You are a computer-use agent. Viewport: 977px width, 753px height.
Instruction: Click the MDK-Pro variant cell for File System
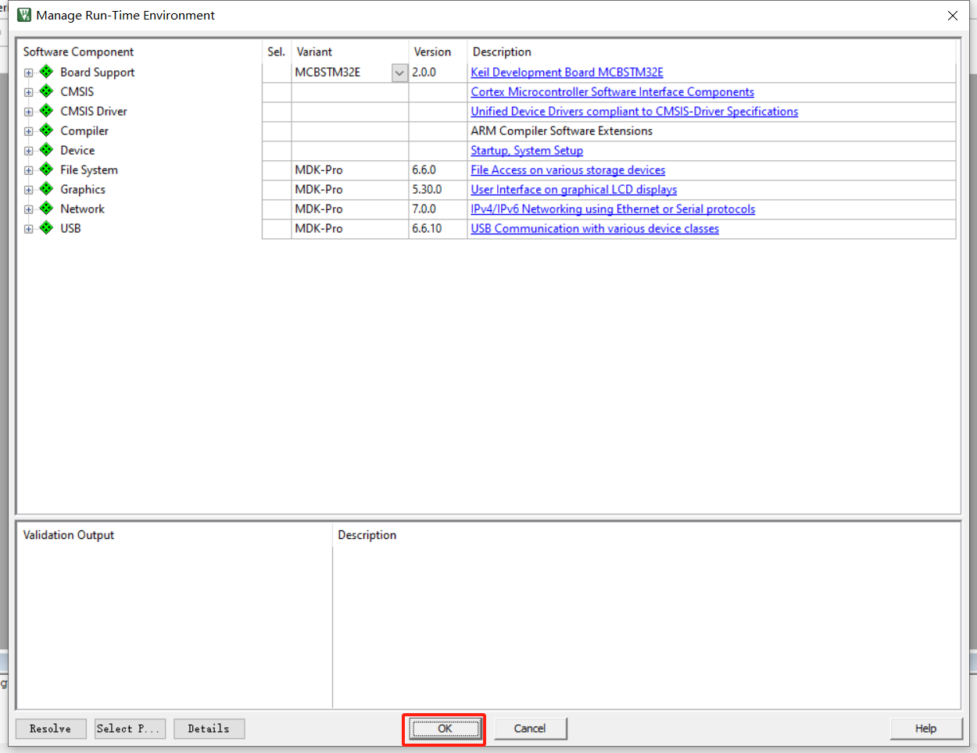click(350, 170)
